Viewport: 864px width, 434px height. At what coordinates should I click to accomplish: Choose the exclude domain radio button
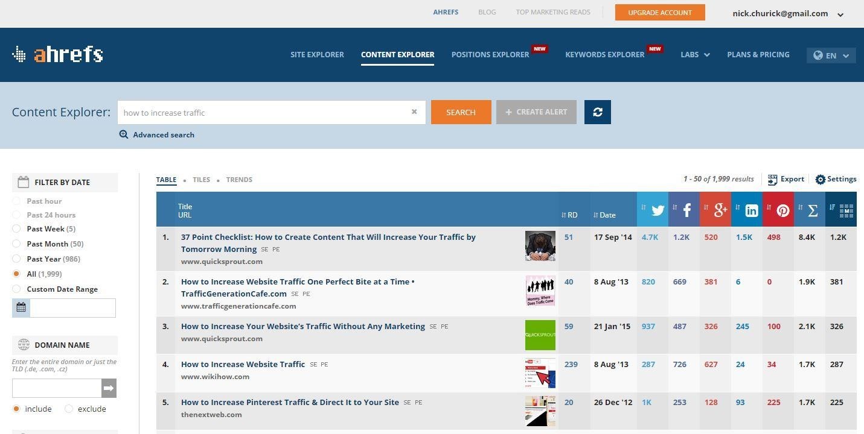(69, 409)
